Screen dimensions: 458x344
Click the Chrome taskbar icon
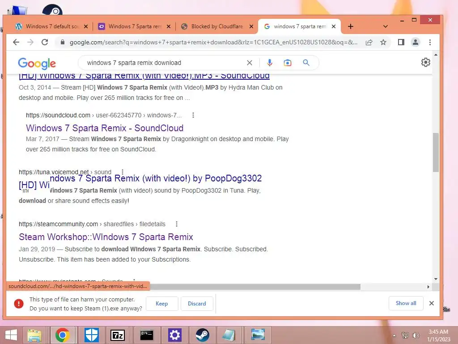[x=62, y=335]
